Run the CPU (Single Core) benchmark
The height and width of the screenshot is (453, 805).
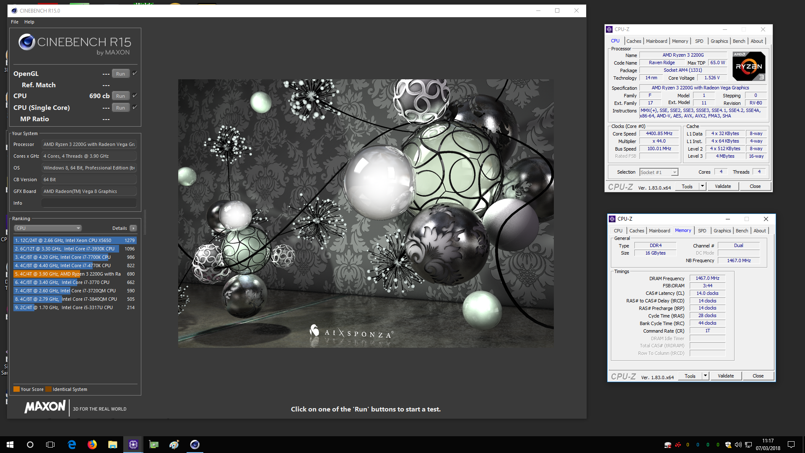coord(121,108)
